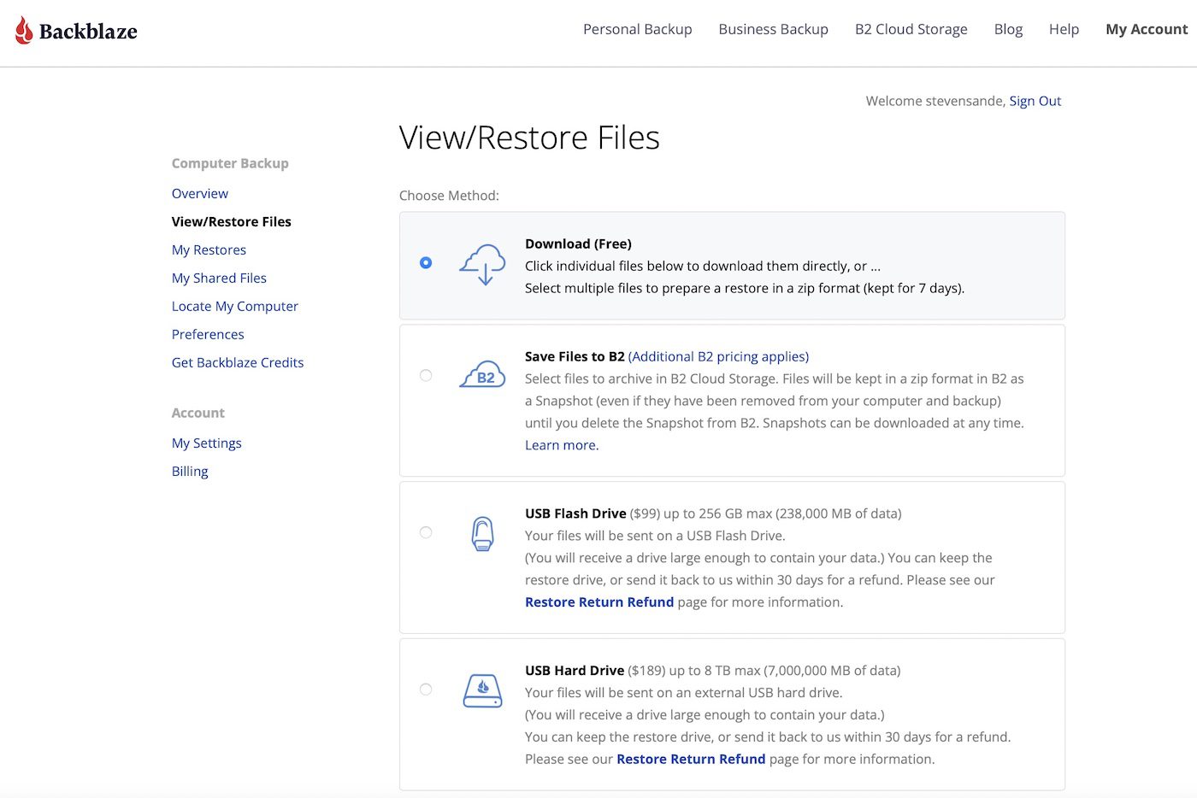Click Additional B2 pricing applies link
The height and width of the screenshot is (798, 1197).
tap(718, 356)
